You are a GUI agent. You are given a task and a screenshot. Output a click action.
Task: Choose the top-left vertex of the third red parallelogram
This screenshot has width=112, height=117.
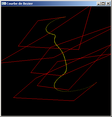(x=57, y=62)
